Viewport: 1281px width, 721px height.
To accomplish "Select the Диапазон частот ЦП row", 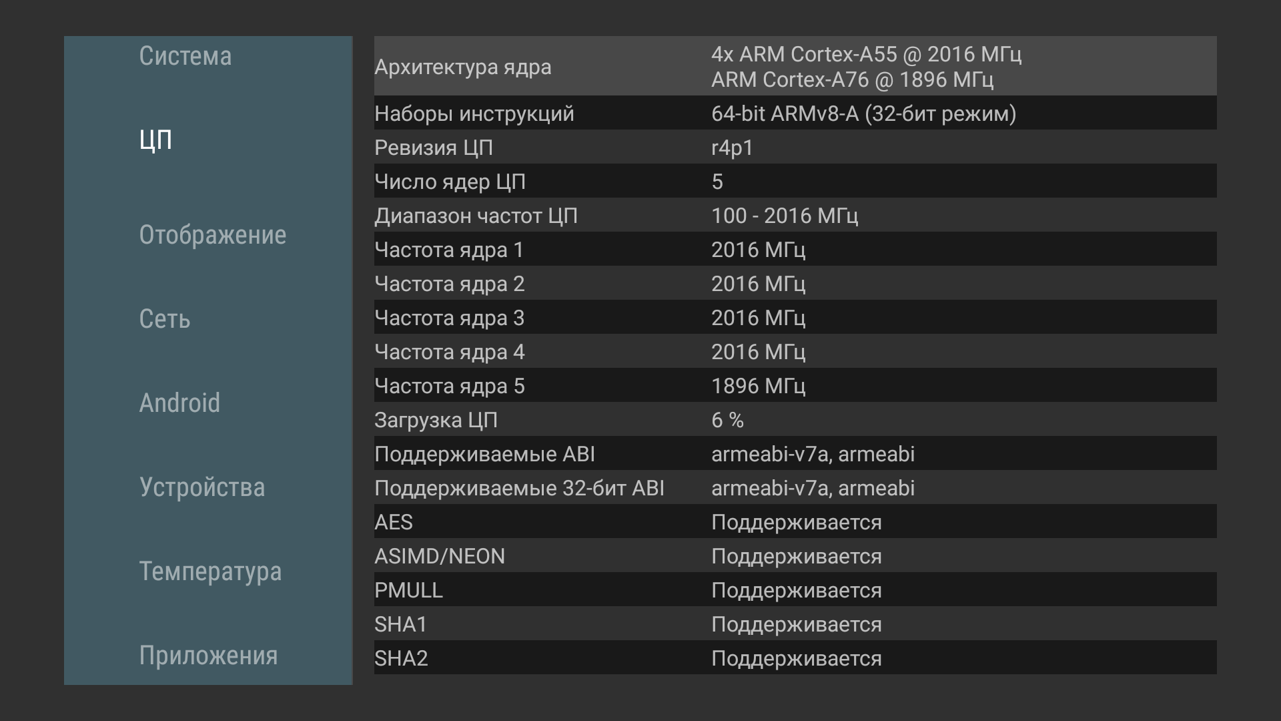I will click(795, 216).
